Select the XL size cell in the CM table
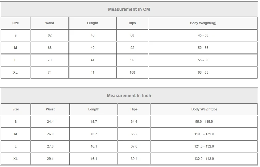Viewport: 260px width, 167px height. click(15, 73)
